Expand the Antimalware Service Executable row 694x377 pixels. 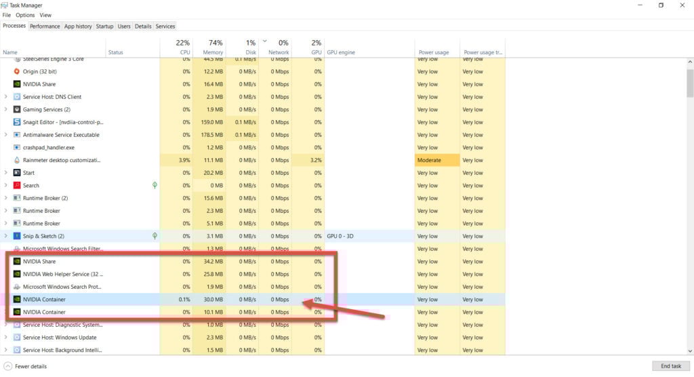[x=5, y=135]
